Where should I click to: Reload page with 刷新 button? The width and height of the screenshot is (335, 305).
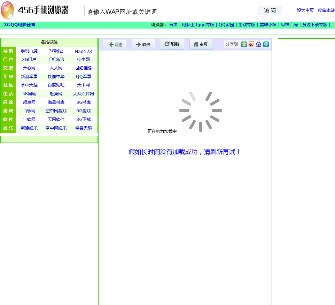pos(172,44)
